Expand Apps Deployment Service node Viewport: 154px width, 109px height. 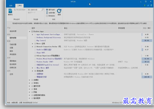click(33, 35)
